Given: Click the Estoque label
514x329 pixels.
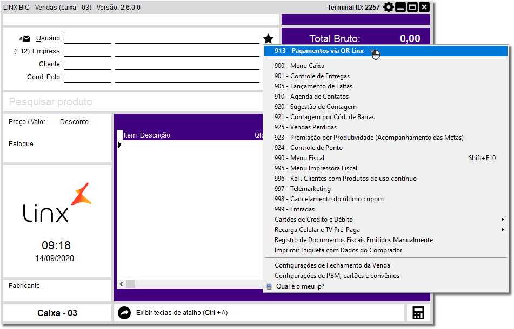Looking at the screenshot, I should 21,144.
